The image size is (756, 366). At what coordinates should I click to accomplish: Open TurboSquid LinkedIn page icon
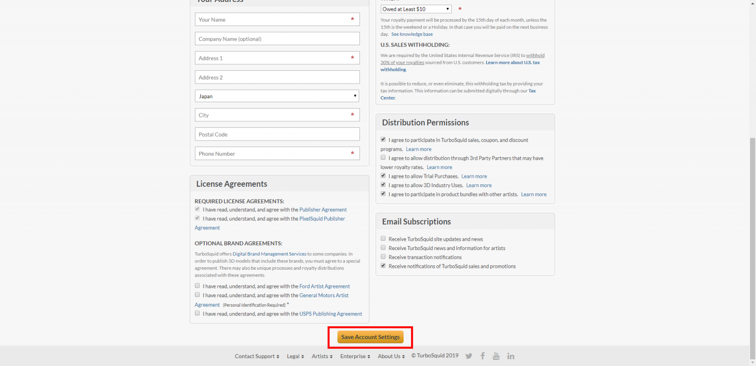pyautogui.click(x=511, y=356)
